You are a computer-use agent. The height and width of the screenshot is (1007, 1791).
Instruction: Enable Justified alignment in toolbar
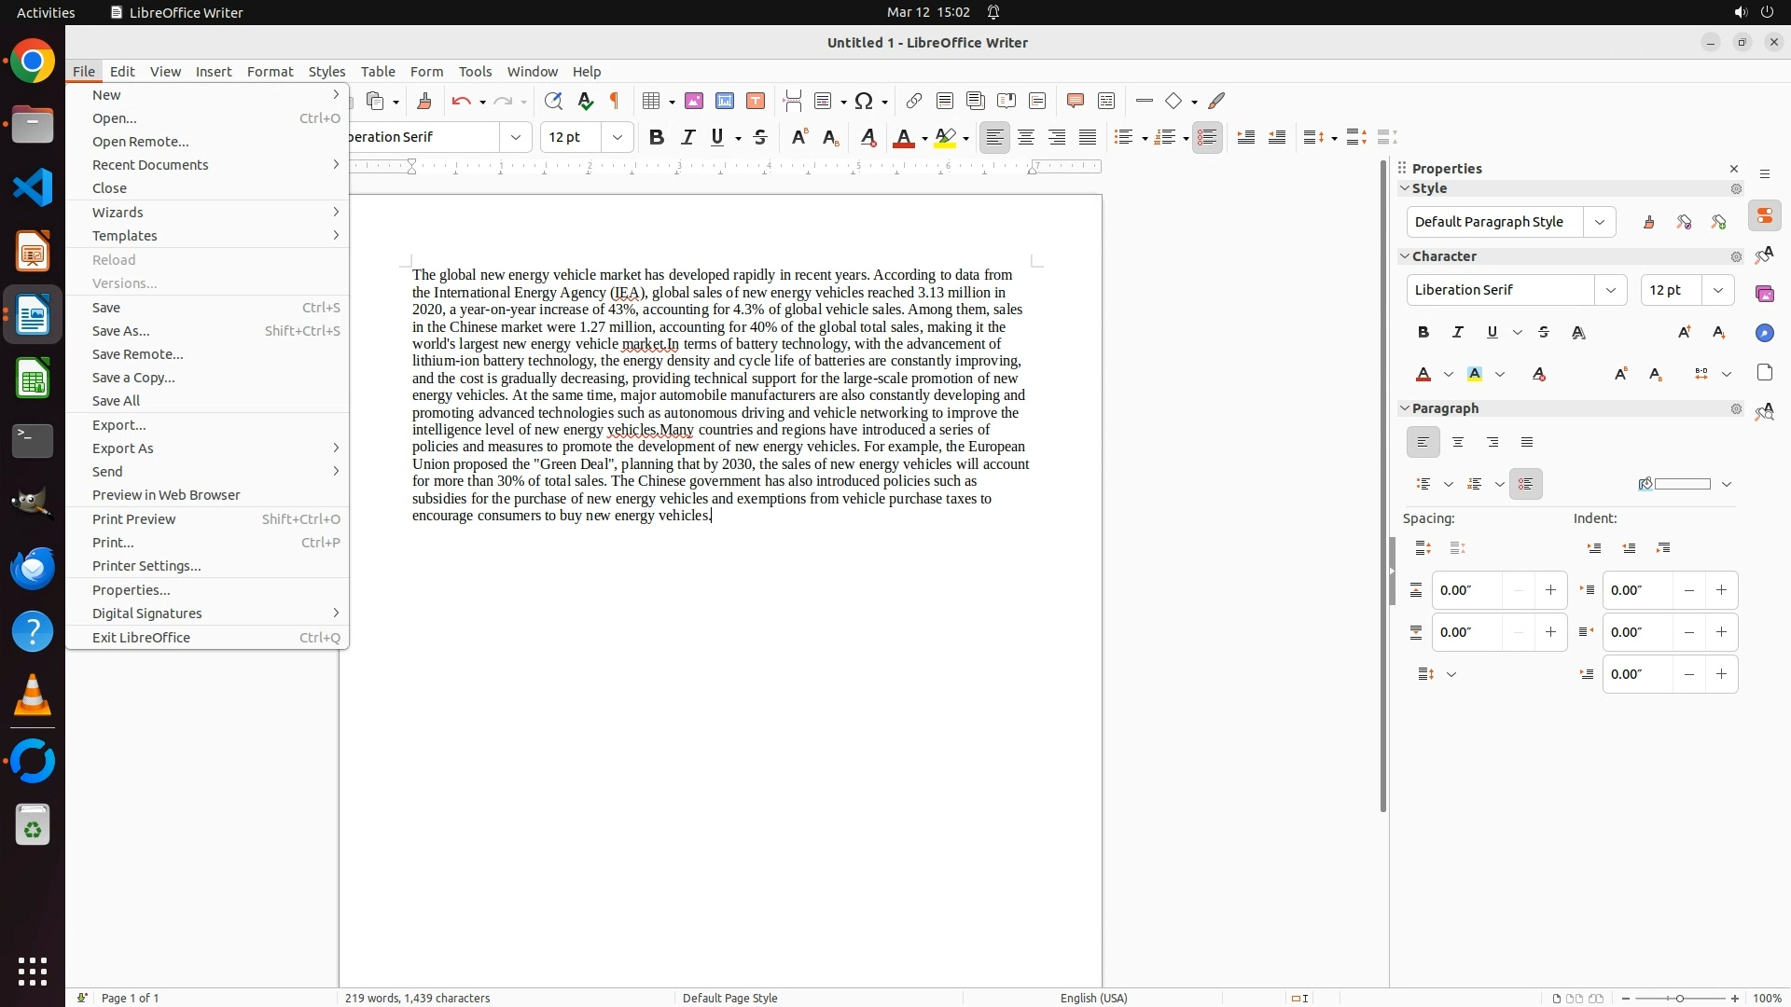coord(1088,137)
